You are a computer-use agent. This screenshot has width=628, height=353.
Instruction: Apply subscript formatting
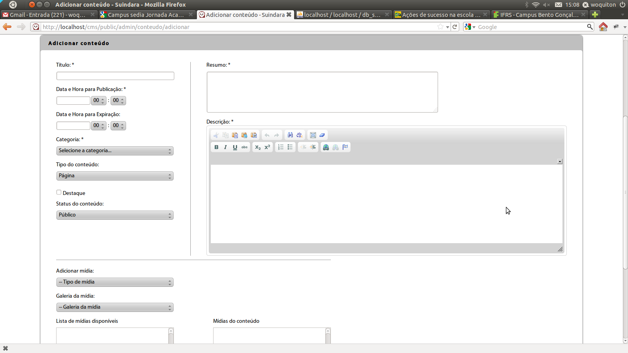257,147
